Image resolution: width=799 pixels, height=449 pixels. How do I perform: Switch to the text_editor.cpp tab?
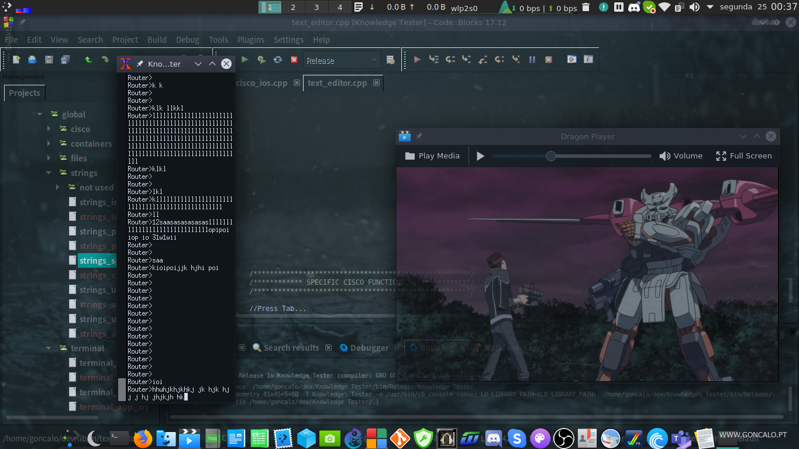coord(337,83)
